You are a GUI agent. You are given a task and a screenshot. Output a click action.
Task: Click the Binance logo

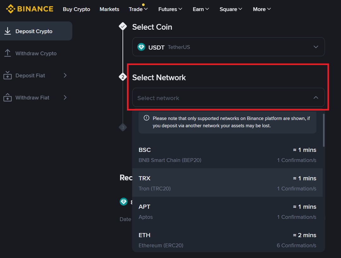tap(29, 9)
